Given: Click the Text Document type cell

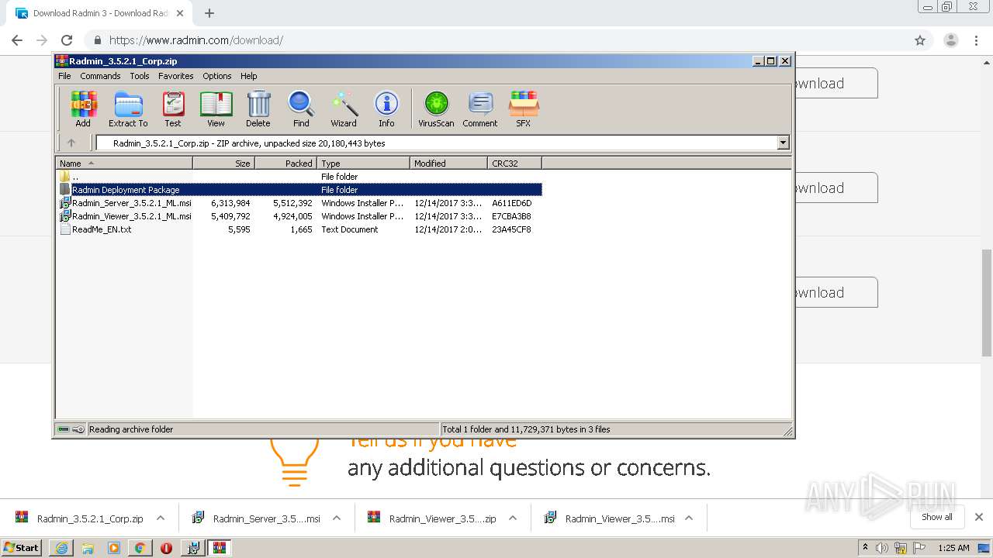Looking at the screenshot, I should pos(350,229).
